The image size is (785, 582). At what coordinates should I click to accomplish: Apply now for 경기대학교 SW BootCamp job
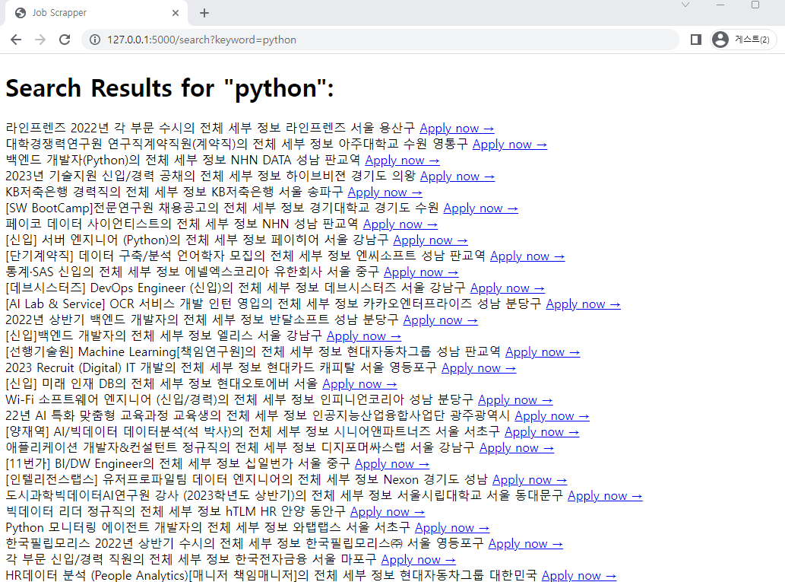pyautogui.click(x=480, y=208)
